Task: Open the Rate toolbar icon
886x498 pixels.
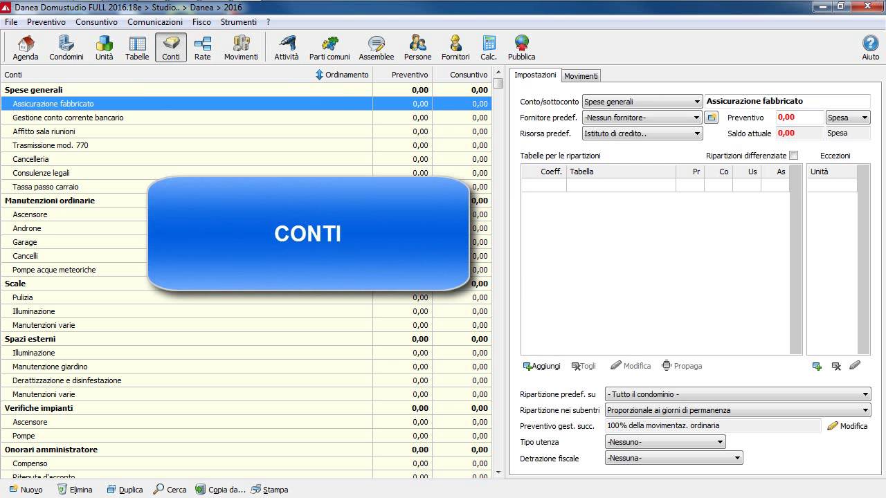Action: [x=203, y=48]
